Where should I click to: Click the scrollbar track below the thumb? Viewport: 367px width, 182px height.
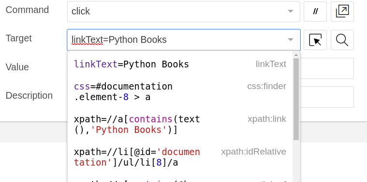[x=296, y=161]
